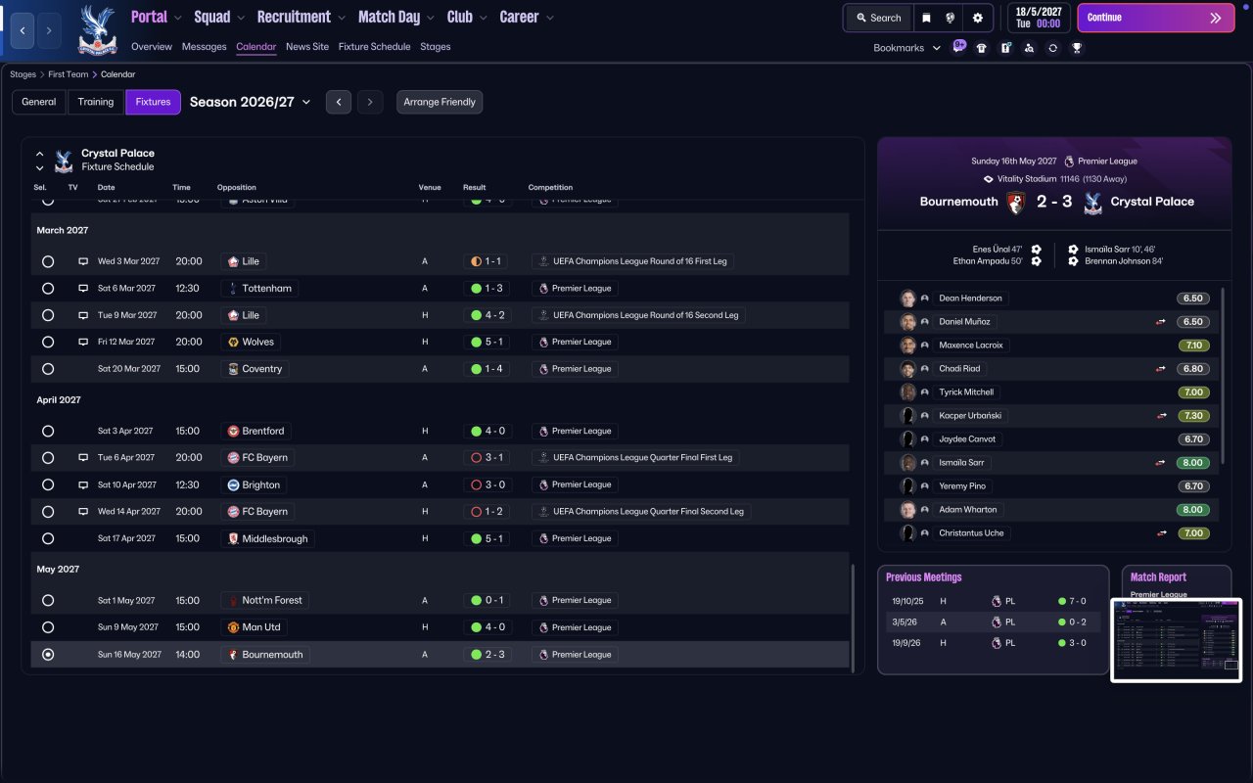Click the Premier League logo in match header
Image resolution: width=1253 pixels, height=783 pixels.
coord(1069,161)
